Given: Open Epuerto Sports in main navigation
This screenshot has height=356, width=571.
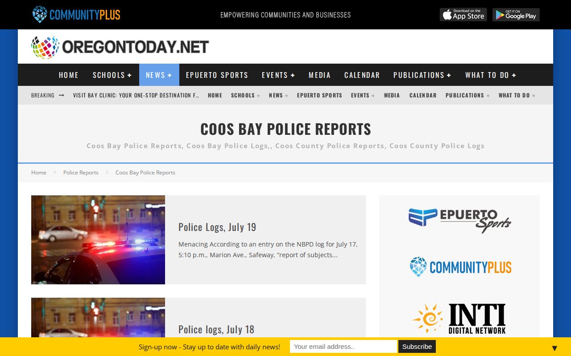Looking at the screenshot, I should 217,75.
